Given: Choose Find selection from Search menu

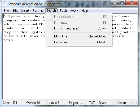Looking at the screenshot, I should (78, 17).
